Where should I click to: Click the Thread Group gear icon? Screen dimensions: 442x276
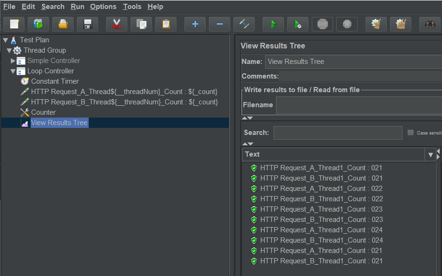pyautogui.click(x=17, y=50)
